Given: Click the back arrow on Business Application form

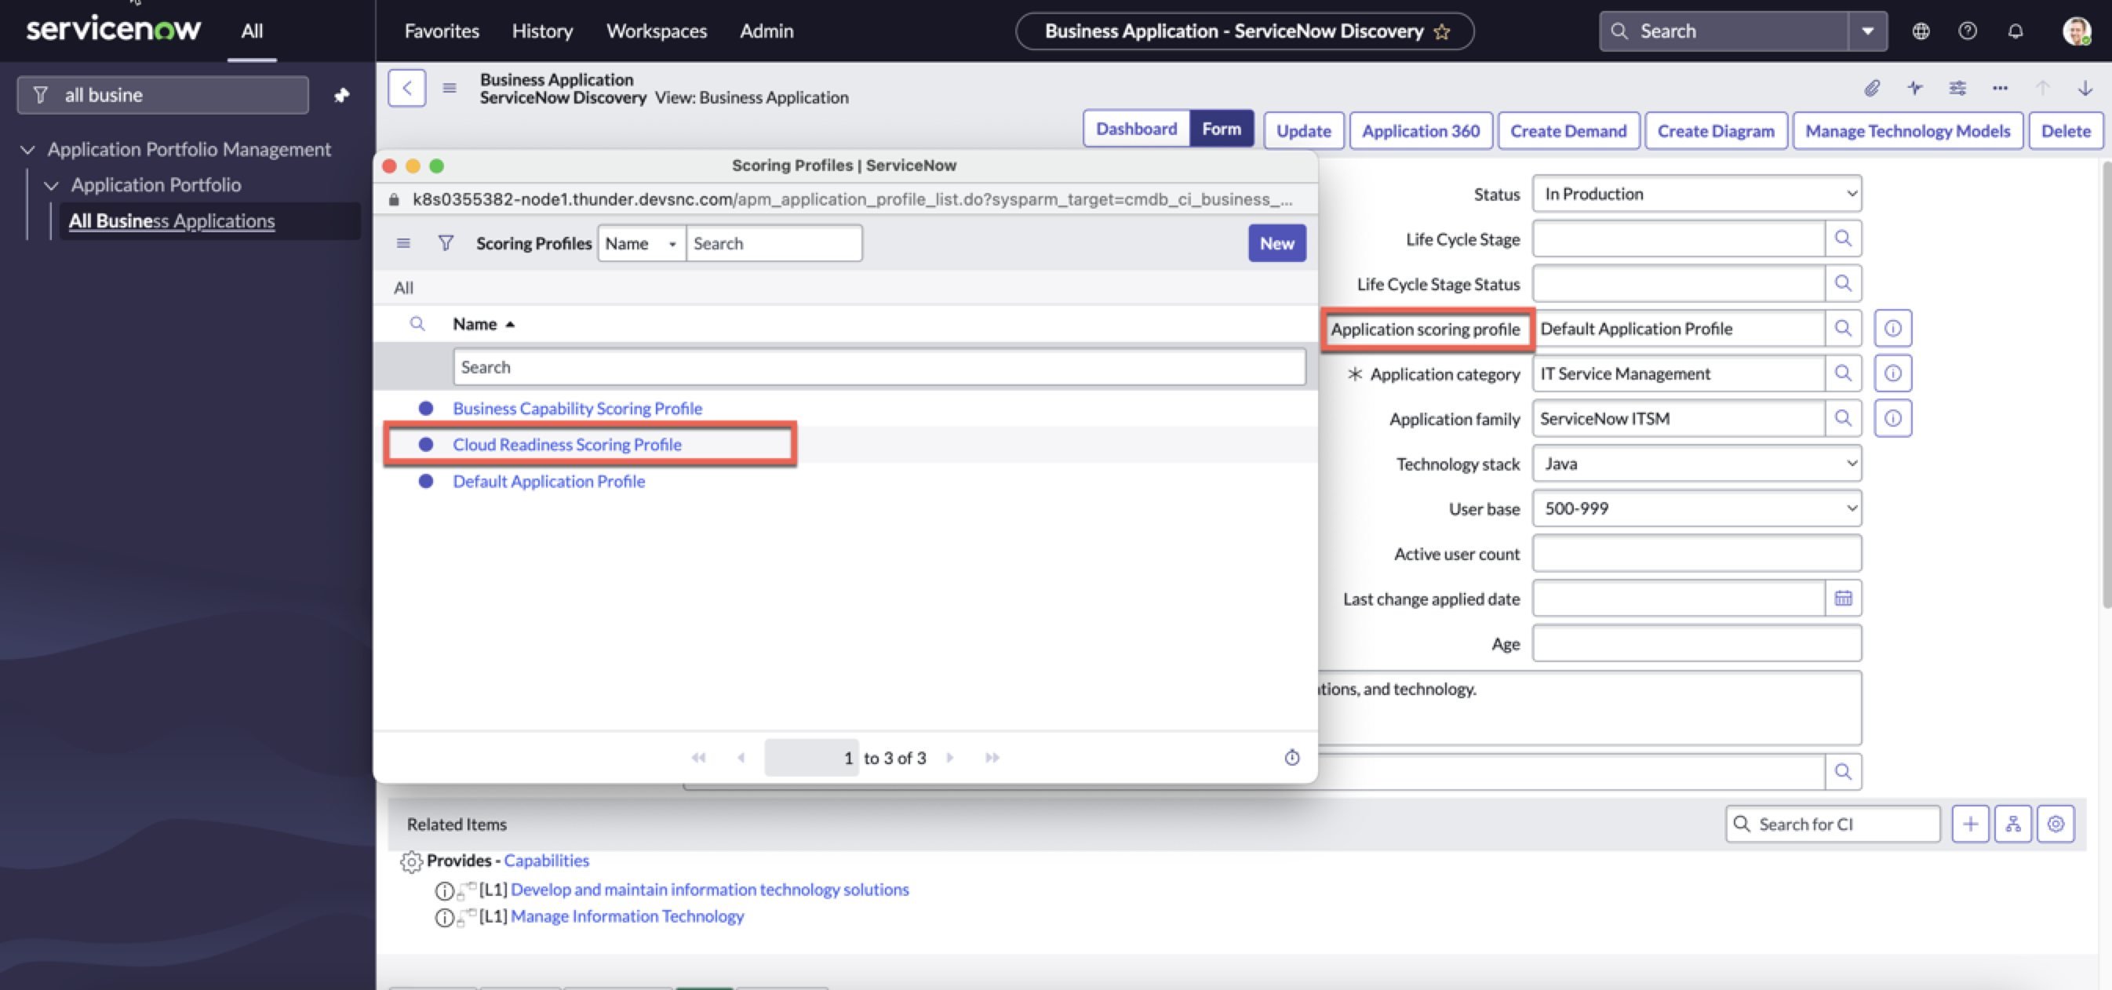Looking at the screenshot, I should coord(406,88).
